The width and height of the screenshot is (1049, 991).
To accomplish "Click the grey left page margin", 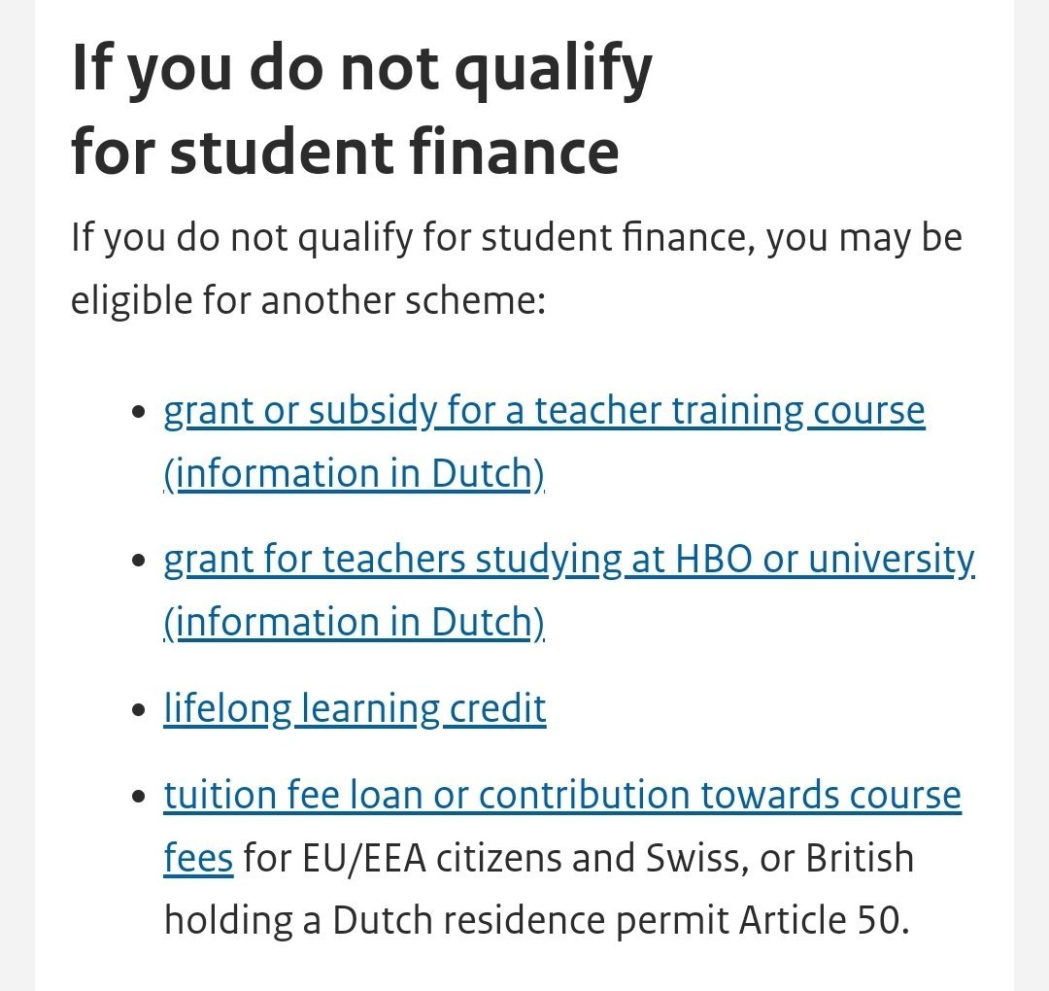I will tap(17, 486).
